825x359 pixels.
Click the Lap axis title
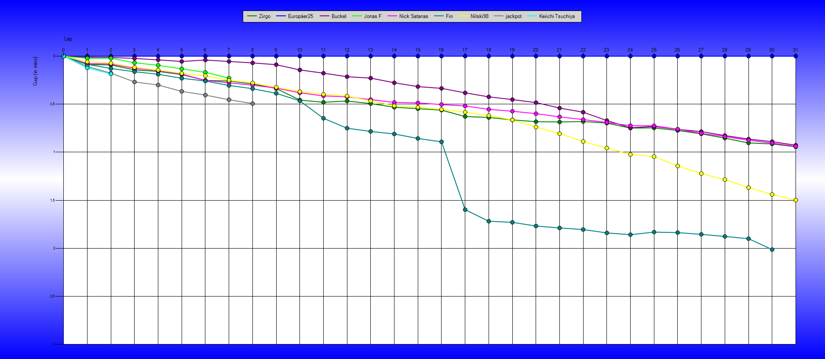pyautogui.click(x=68, y=39)
